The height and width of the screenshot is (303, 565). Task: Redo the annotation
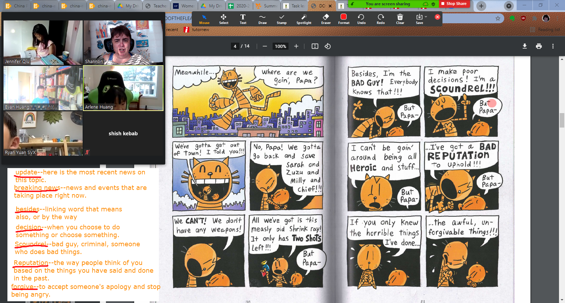381,19
